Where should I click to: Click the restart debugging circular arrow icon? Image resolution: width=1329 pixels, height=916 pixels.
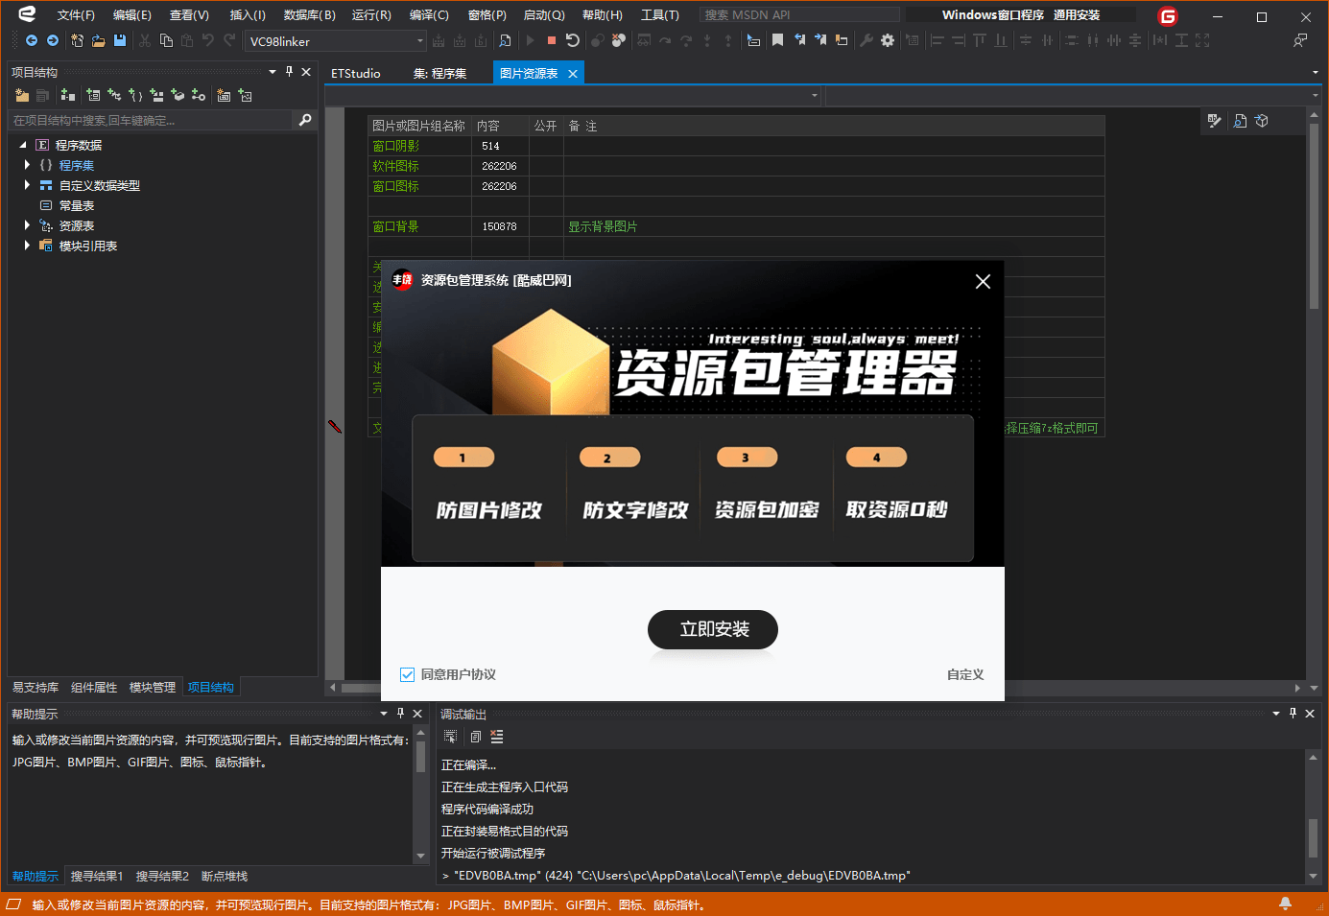click(573, 40)
